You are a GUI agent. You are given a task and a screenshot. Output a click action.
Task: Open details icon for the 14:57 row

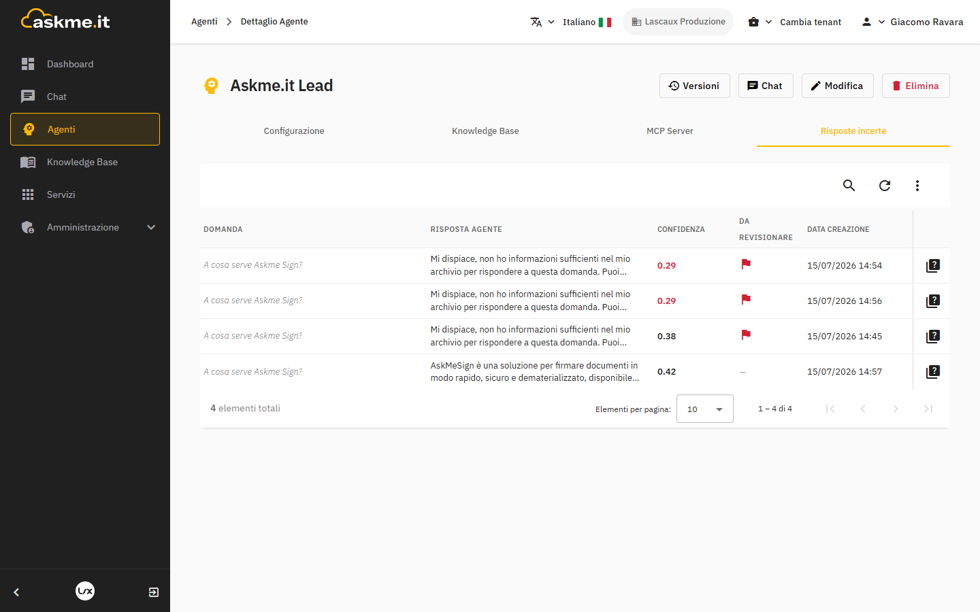[x=933, y=372]
